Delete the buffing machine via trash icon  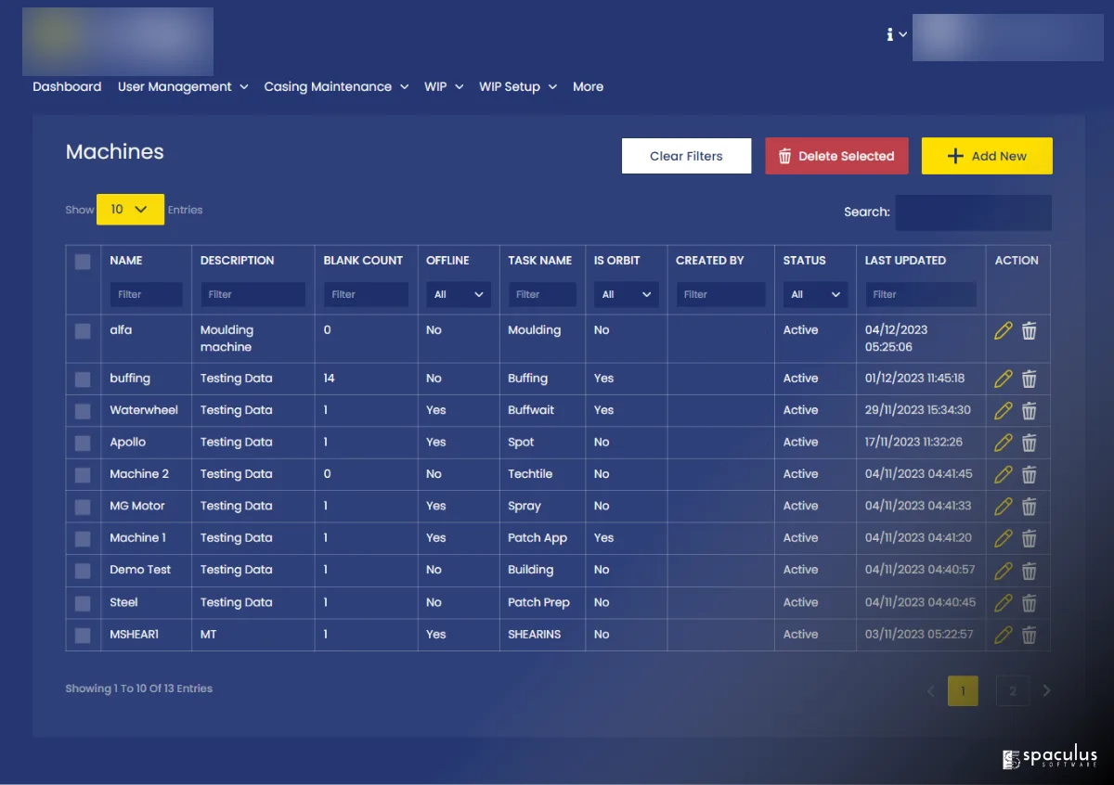[1029, 379]
